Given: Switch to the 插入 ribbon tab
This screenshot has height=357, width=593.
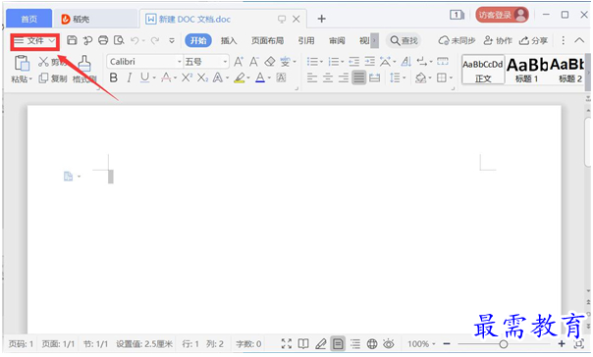Looking at the screenshot, I should pos(229,41).
